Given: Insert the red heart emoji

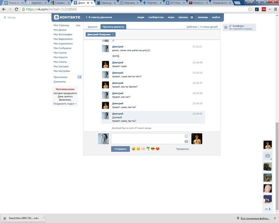Looking at the screenshot, I should (158, 149).
